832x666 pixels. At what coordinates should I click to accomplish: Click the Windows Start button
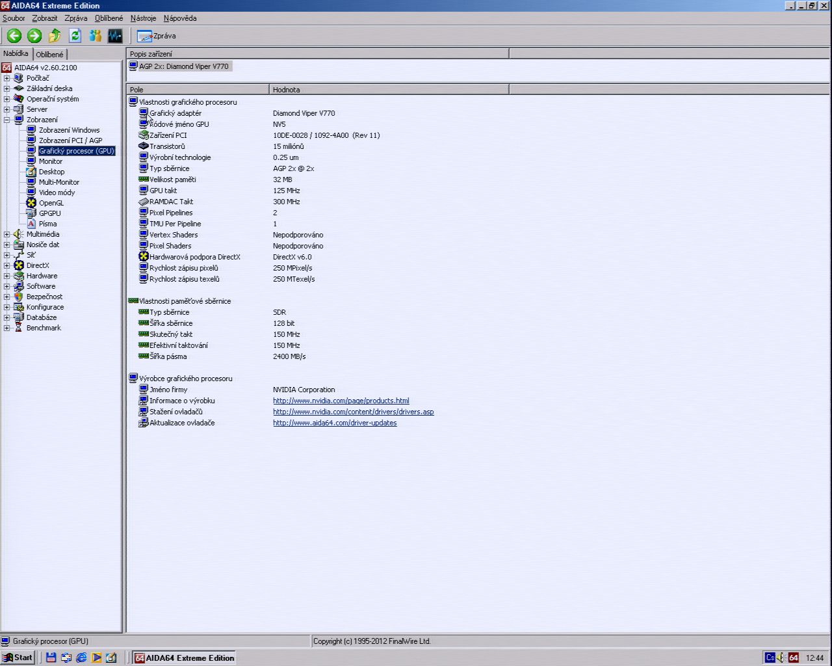click(x=18, y=658)
